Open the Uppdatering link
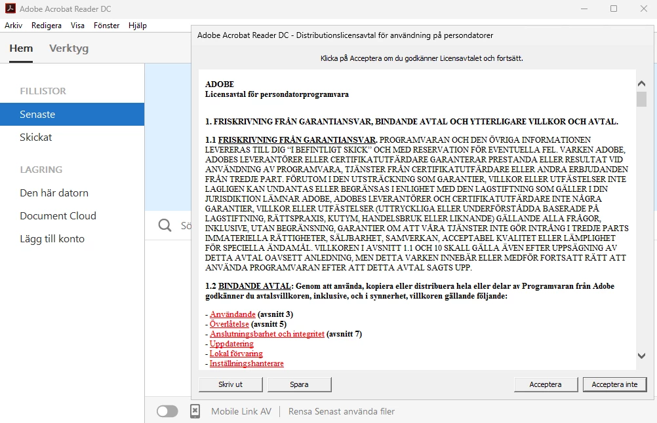Image resolution: width=657 pixels, height=423 pixels. (x=231, y=344)
